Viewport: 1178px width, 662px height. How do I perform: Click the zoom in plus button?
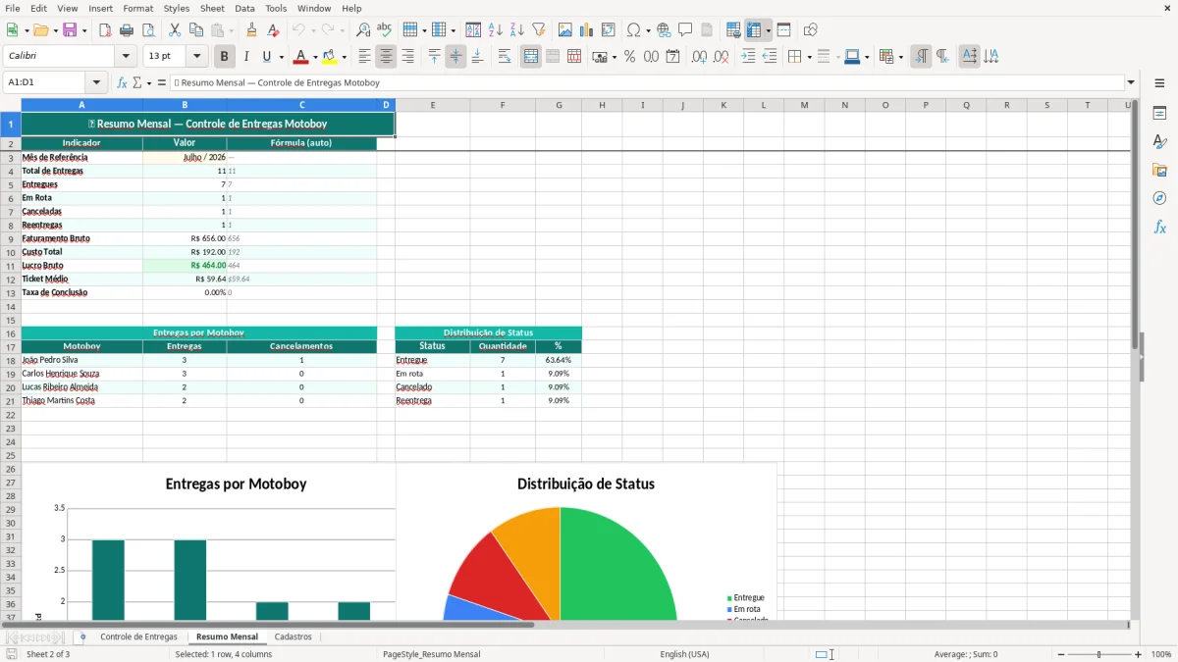(1138, 654)
